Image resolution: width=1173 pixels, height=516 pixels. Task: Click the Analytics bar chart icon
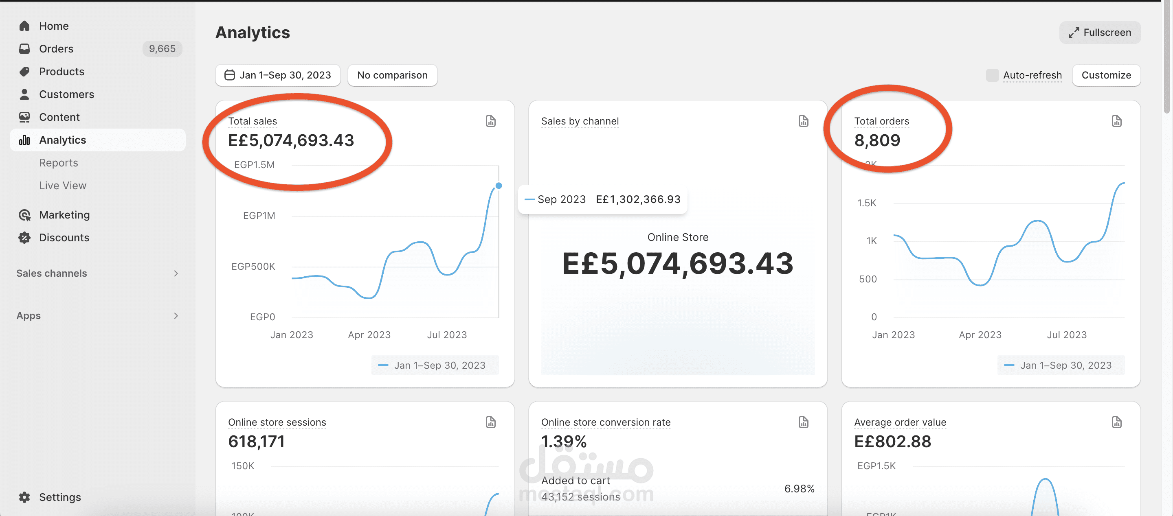pyautogui.click(x=24, y=140)
